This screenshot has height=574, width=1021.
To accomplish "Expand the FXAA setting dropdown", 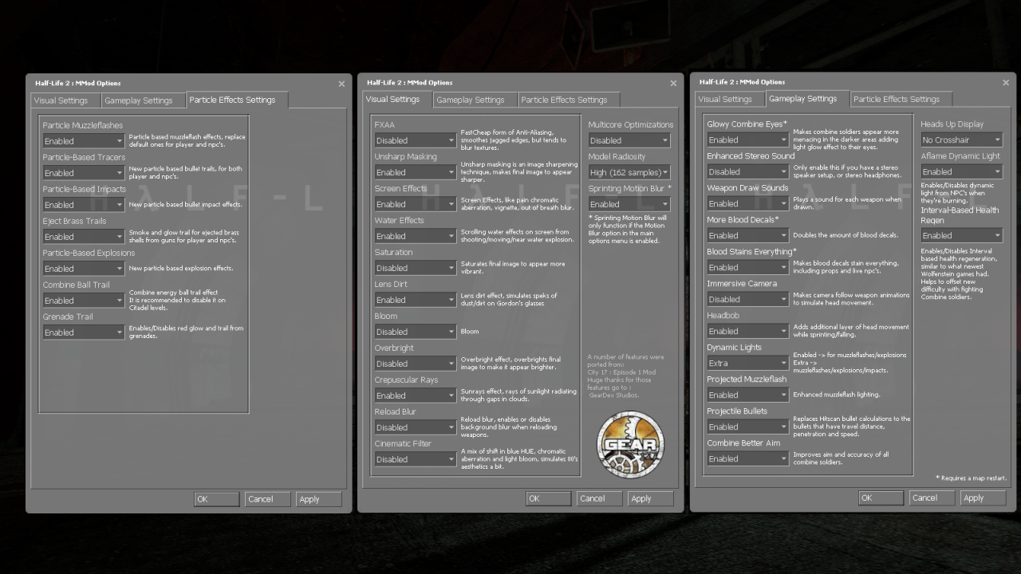I will [x=416, y=140].
